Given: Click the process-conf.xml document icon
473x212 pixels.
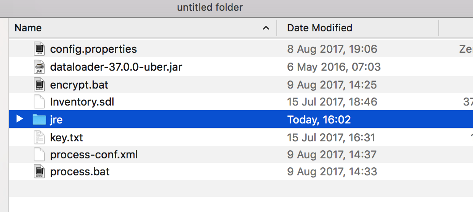Looking at the screenshot, I should click(39, 155).
